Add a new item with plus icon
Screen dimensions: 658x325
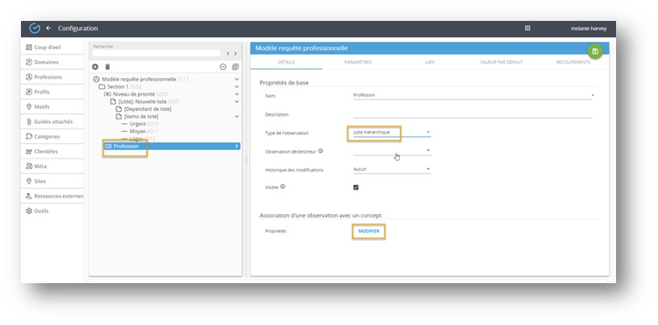pos(96,67)
